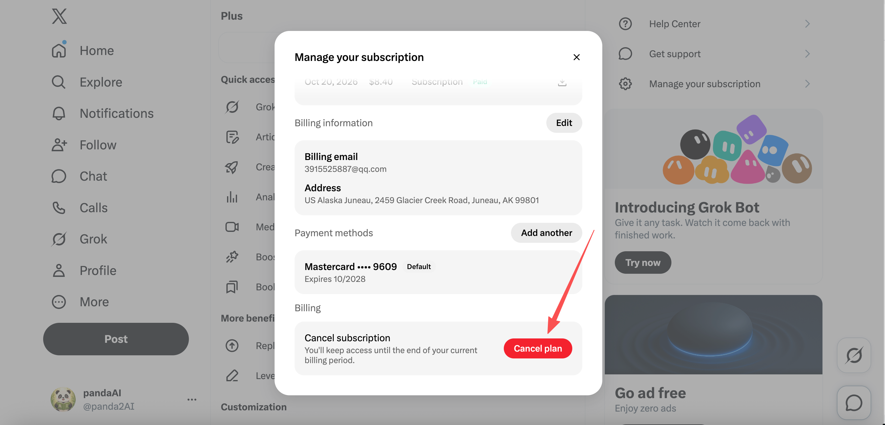Click the Bookmarks quick access icon
Image resolution: width=885 pixels, height=425 pixels.
pyautogui.click(x=232, y=287)
